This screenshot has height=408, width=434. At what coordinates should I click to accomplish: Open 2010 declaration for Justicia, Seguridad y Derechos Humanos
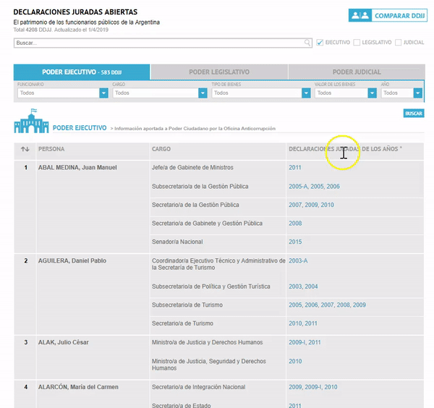tap(295, 362)
